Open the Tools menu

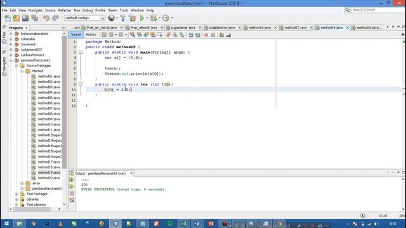(124, 10)
